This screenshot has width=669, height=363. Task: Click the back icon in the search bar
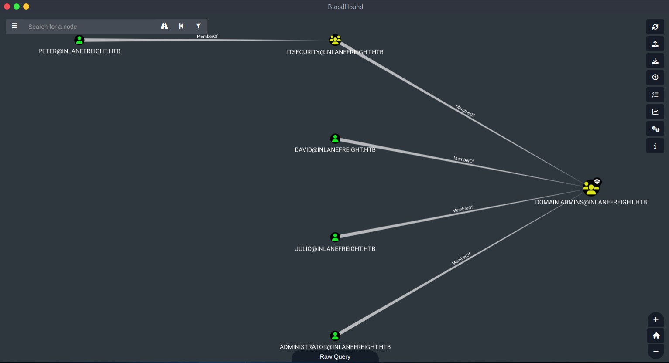pyautogui.click(x=181, y=26)
